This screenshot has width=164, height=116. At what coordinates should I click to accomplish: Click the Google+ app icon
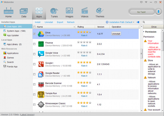coord(41,64)
